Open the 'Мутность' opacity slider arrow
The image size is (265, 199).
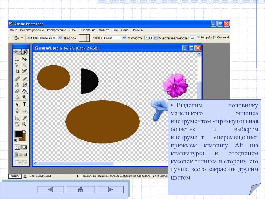[x=155, y=38]
